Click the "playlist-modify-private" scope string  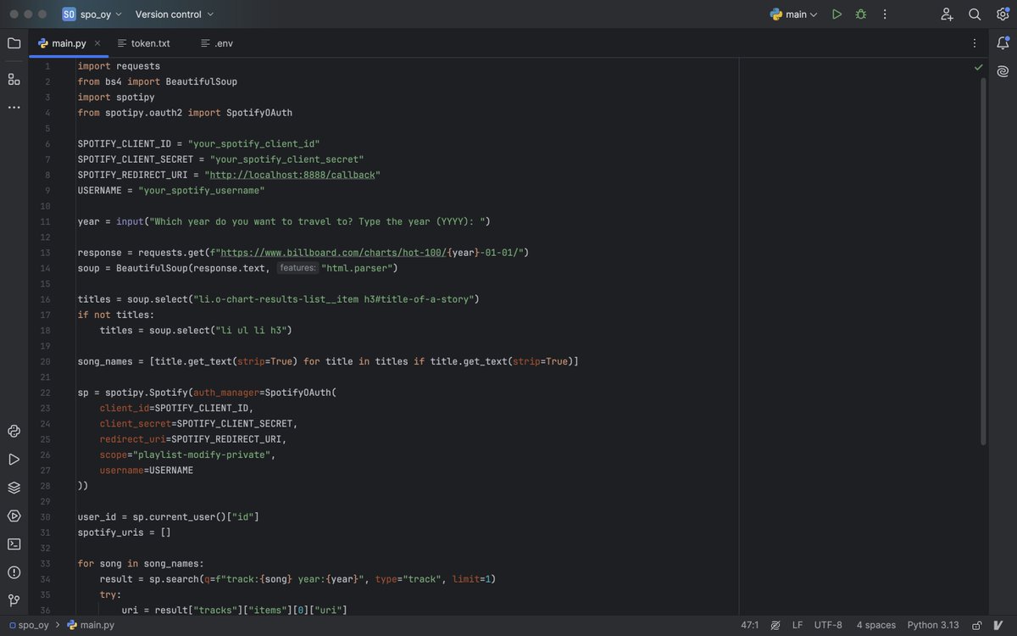click(202, 455)
